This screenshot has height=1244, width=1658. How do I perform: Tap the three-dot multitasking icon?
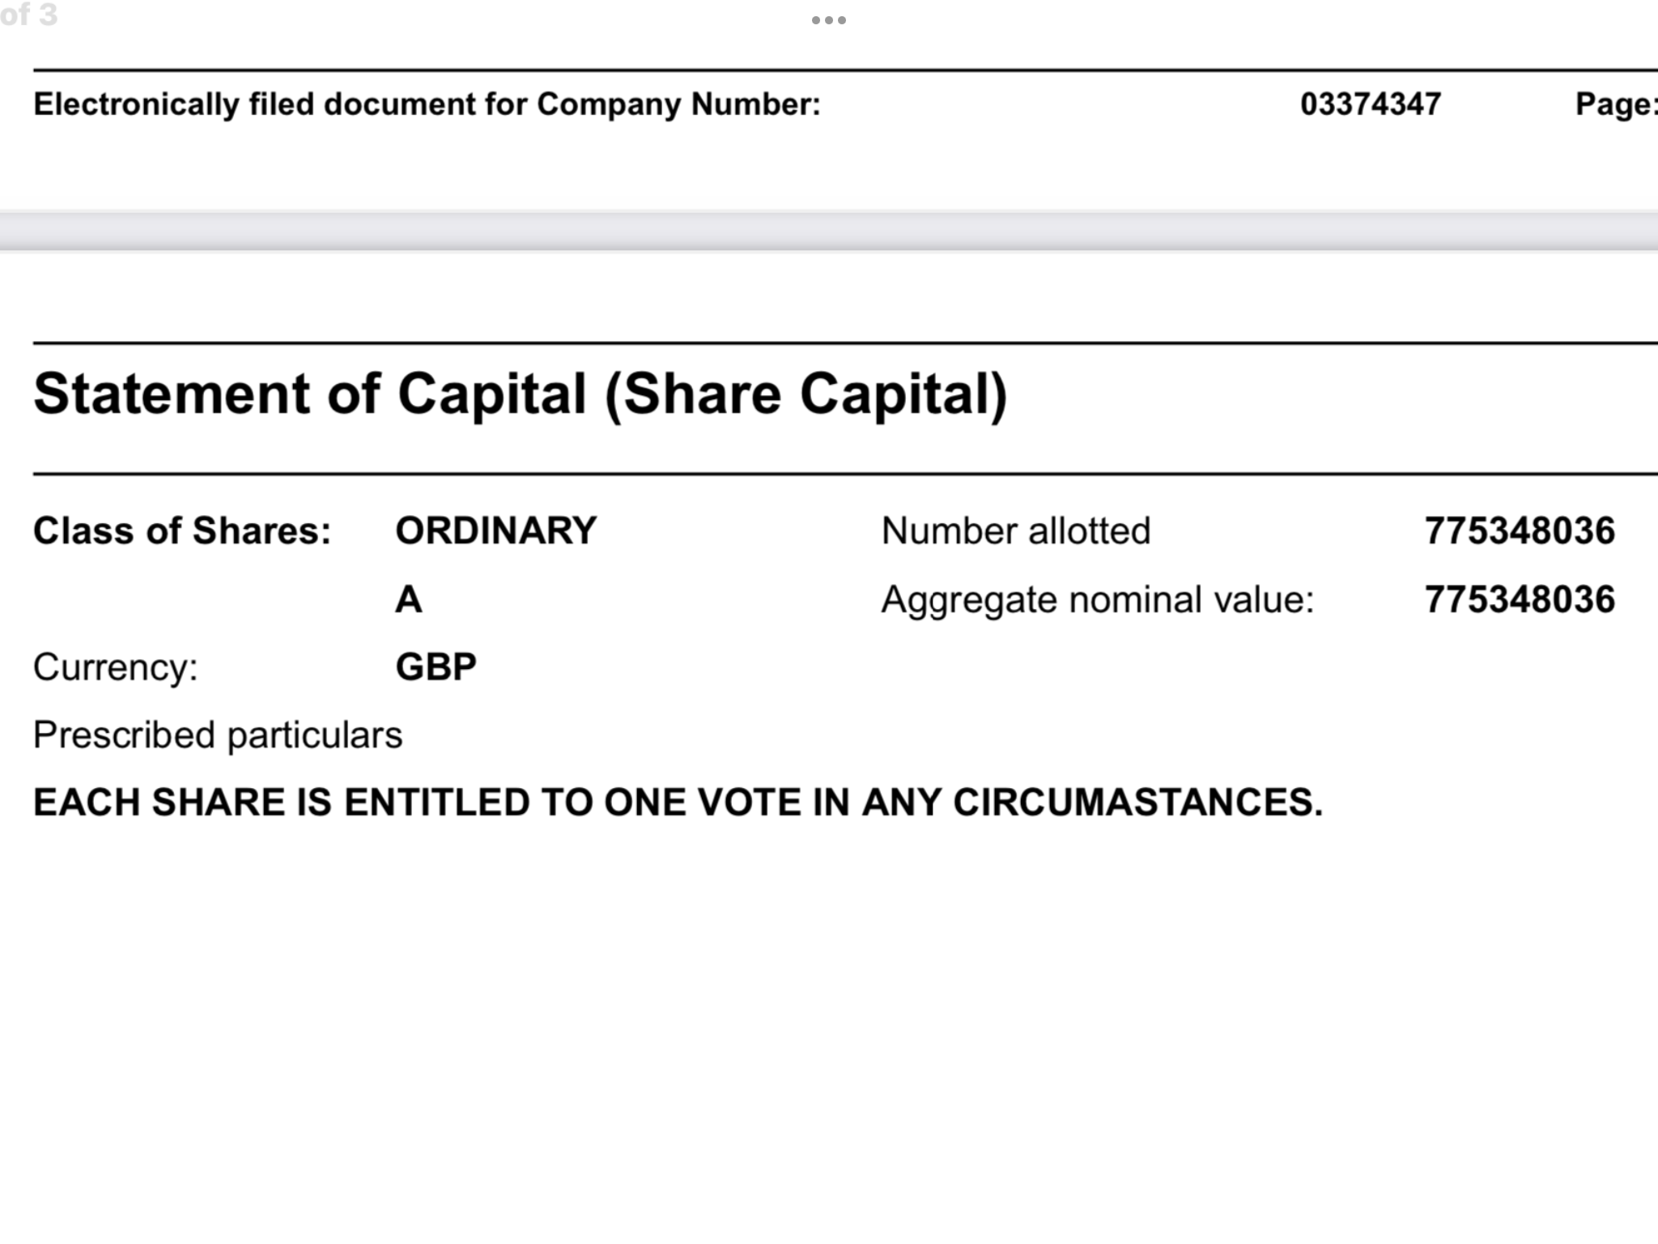coord(828,20)
